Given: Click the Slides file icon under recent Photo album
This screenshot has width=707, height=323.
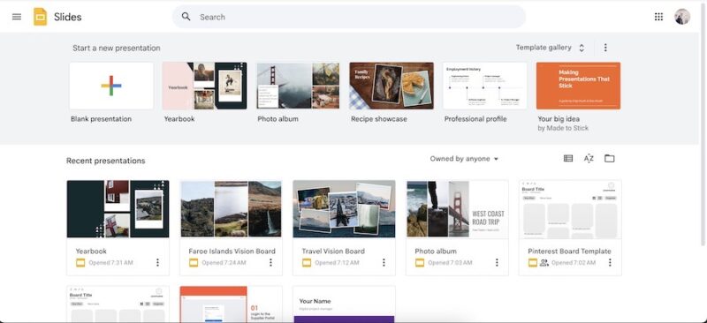Looking at the screenshot, I should click(x=420, y=263).
